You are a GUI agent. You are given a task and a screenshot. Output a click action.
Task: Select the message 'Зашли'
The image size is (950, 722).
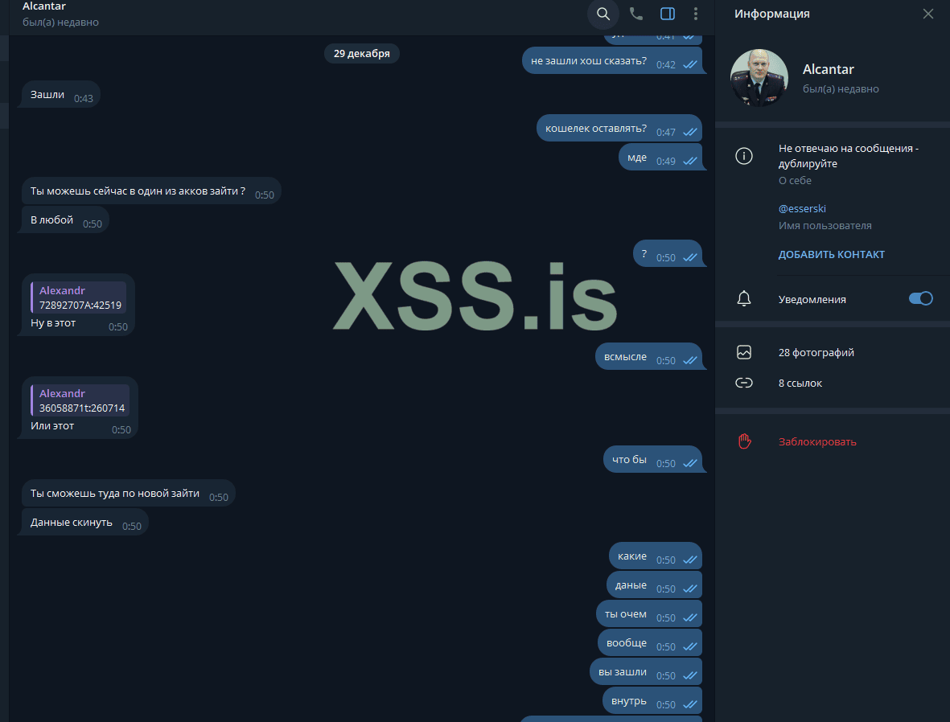pyautogui.click(x=60, y=95)
